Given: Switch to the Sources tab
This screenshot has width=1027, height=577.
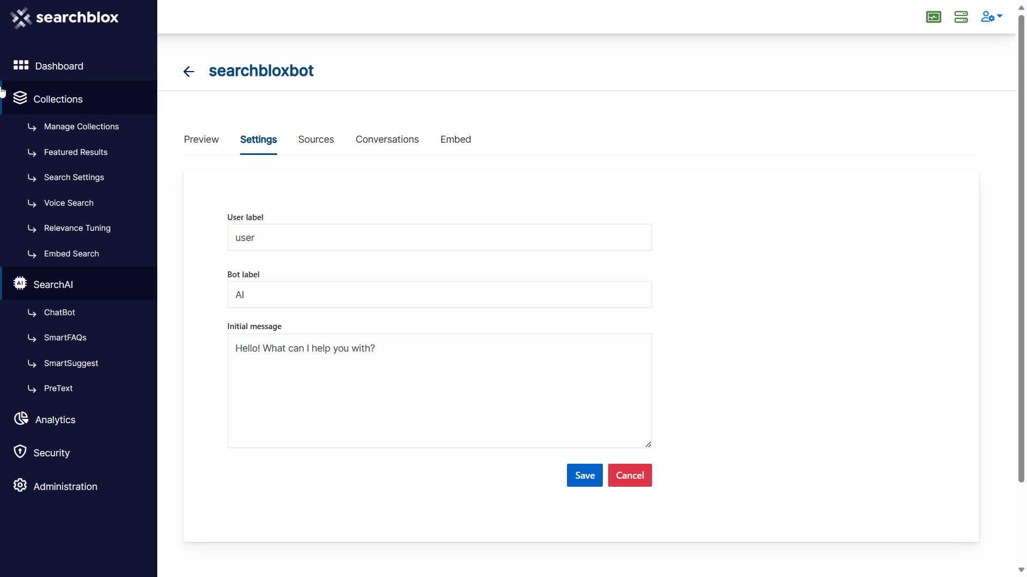Looking at the screenshot, I should [316, 139].
